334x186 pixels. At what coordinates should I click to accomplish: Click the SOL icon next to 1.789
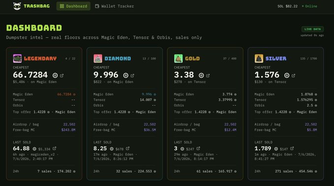(276, 149)
